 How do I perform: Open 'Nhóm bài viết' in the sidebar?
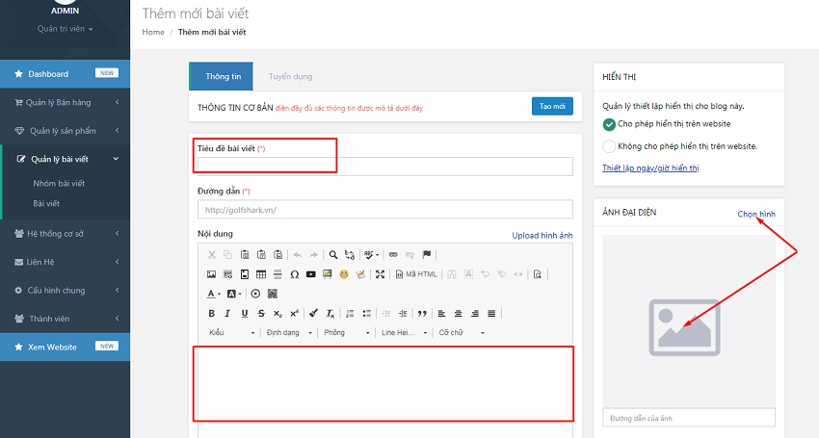pyautogui.click(x=59, y=183)
